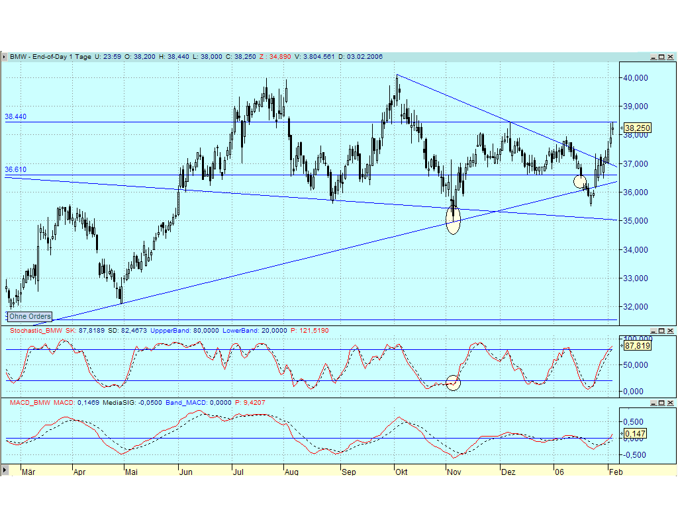Maximize the MACD_BMW indicator panel

661,402
